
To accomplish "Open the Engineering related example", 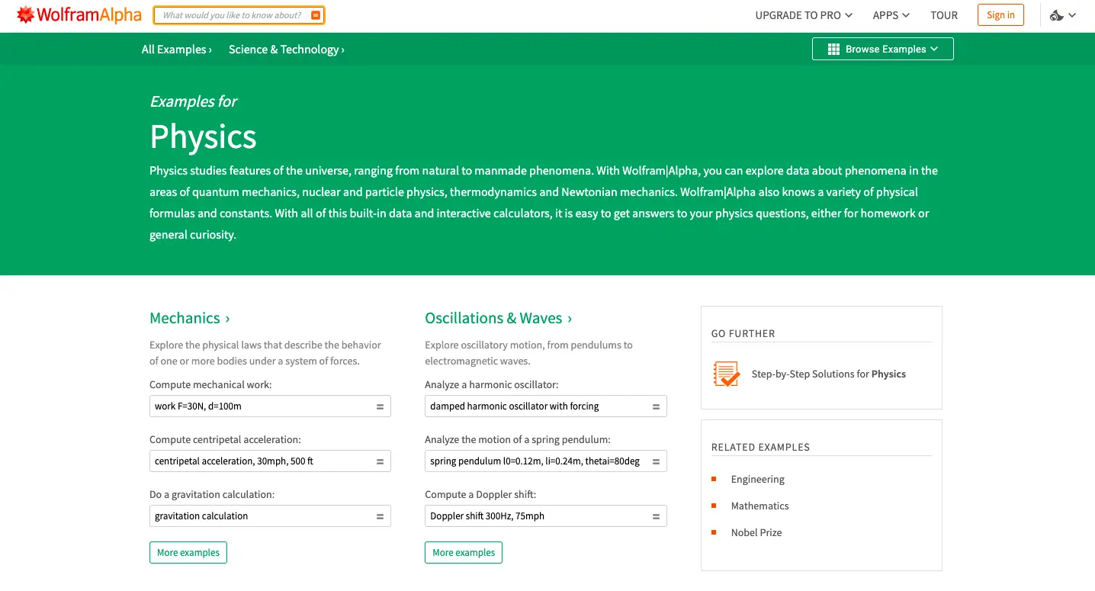I will tap(758, 479).
